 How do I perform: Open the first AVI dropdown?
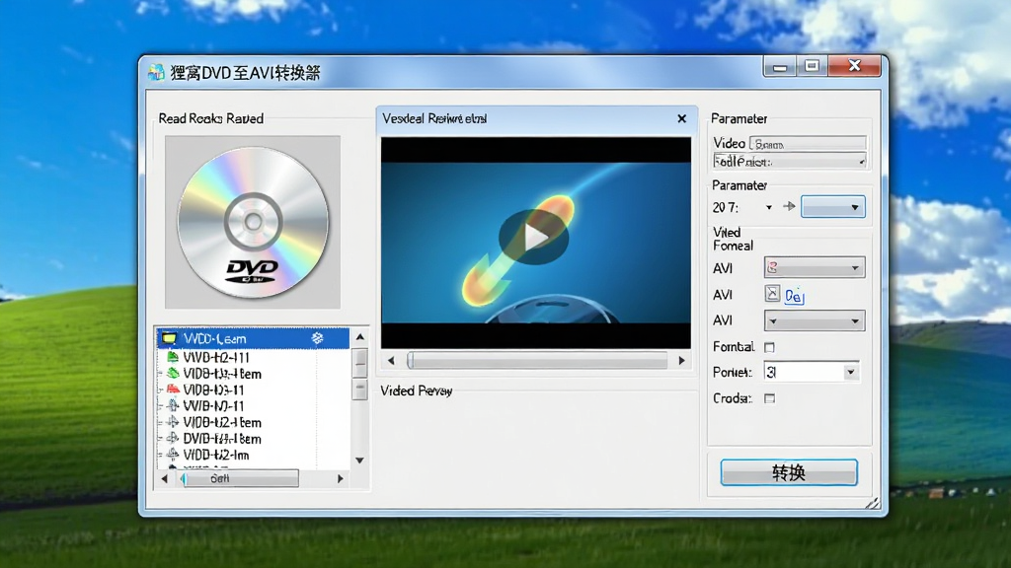[x=815, y=268]
